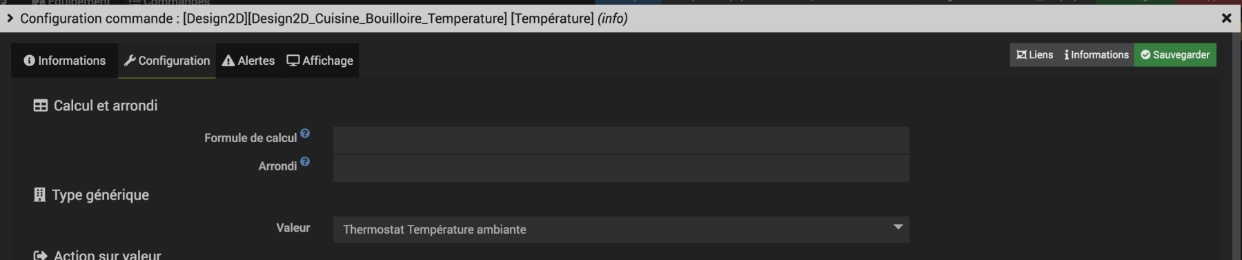1242x260 pixels.
Task: Click the help icon beside Formule de calcul
Action: coord(305,133)
